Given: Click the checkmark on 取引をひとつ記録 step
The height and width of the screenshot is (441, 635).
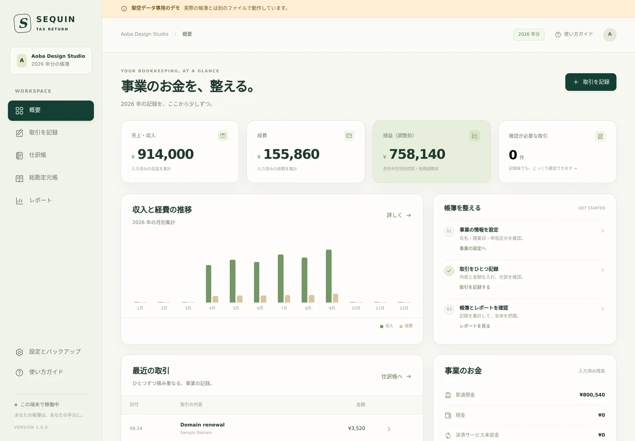Looking at the screenshot, I should click(x=449, y=271).
